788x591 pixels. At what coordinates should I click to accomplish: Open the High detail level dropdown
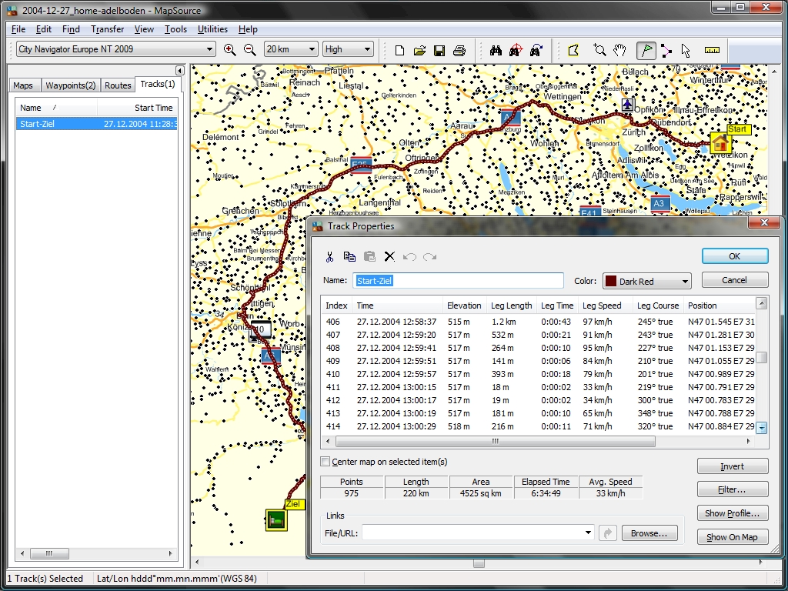pyautogui.click(x=367, y=49)
